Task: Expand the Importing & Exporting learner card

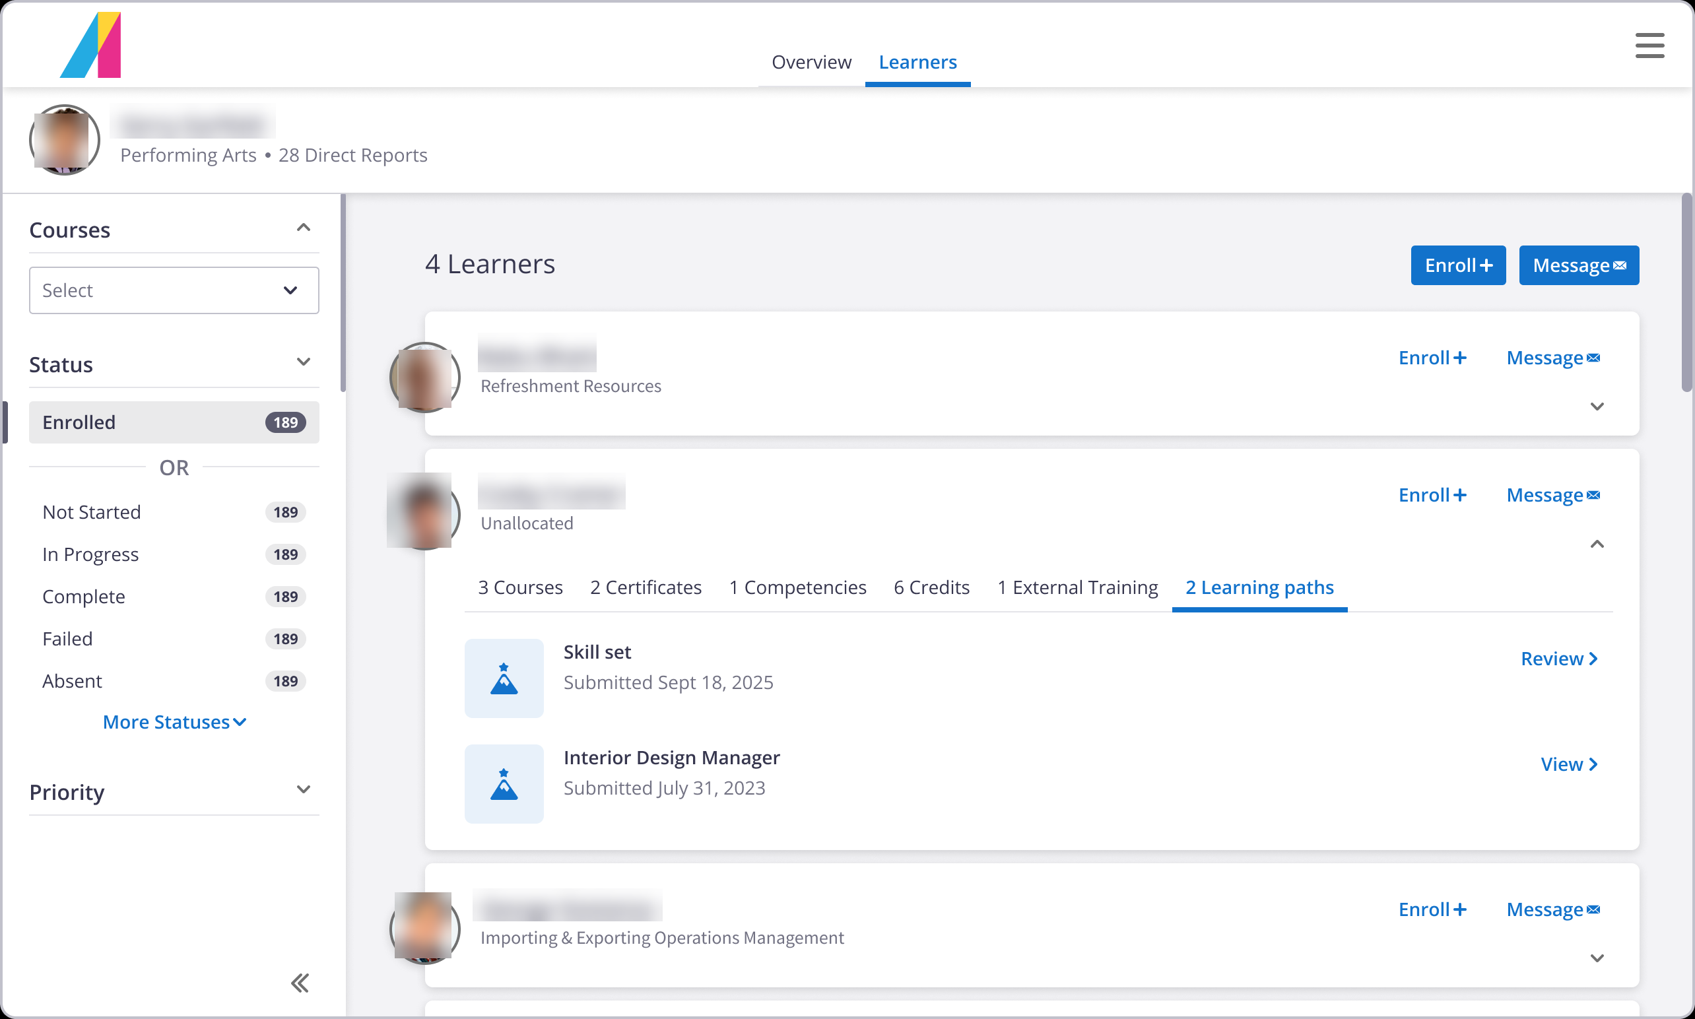Action: [1597, 958]
